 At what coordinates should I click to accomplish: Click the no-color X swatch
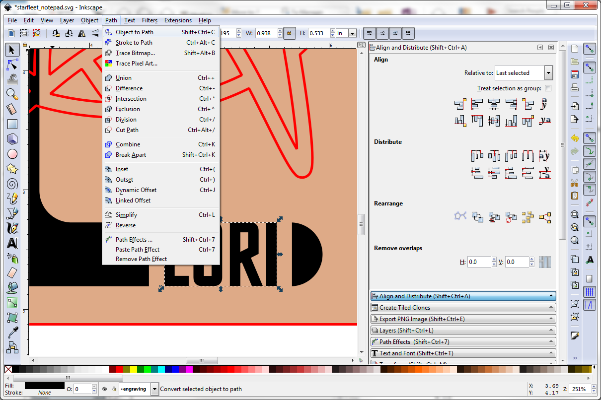[x=8, y=369]
